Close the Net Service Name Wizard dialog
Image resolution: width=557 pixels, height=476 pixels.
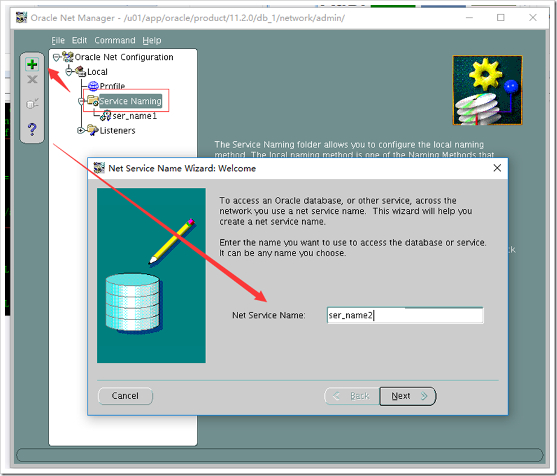(x=497, y=168)
